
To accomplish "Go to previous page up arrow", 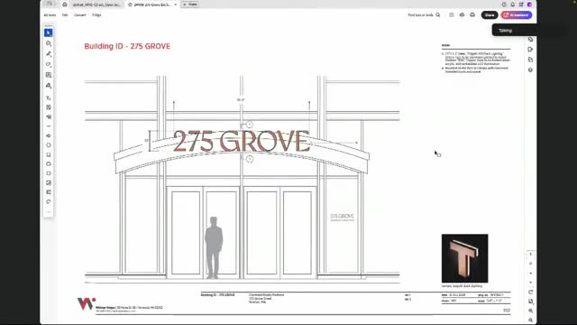I will point(531,273).
